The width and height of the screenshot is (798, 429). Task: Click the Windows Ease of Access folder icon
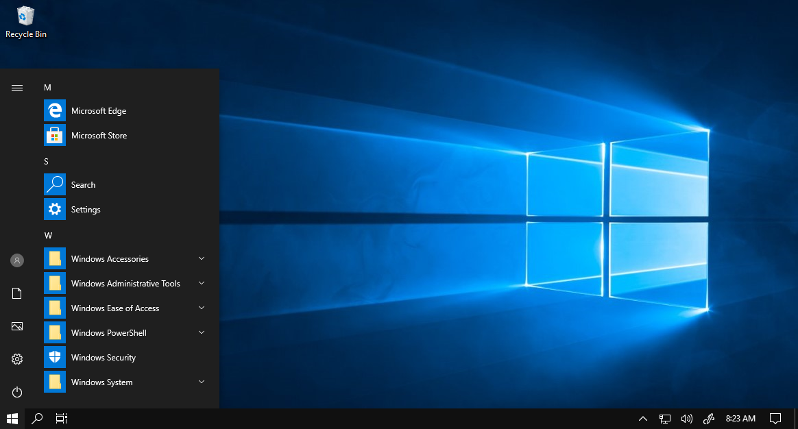click(55, 308)
